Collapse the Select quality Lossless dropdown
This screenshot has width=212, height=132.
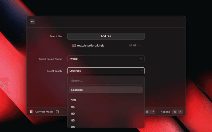[x=106, y=71]
